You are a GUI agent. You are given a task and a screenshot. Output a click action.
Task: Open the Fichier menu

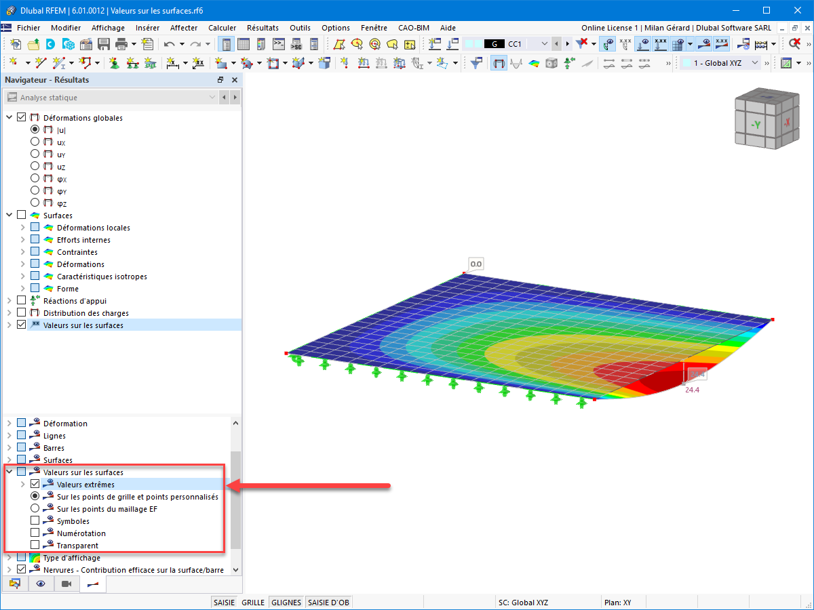28,28
